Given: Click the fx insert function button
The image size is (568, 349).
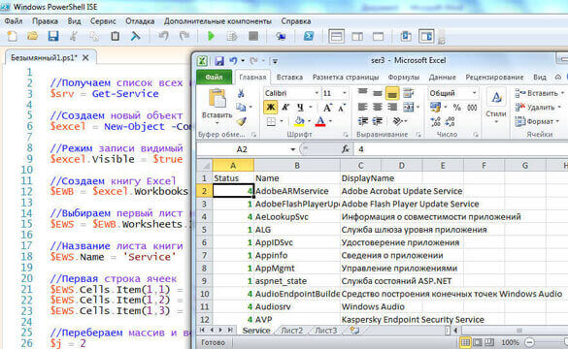Looking at the screenshot, I should tap(346, 149).
